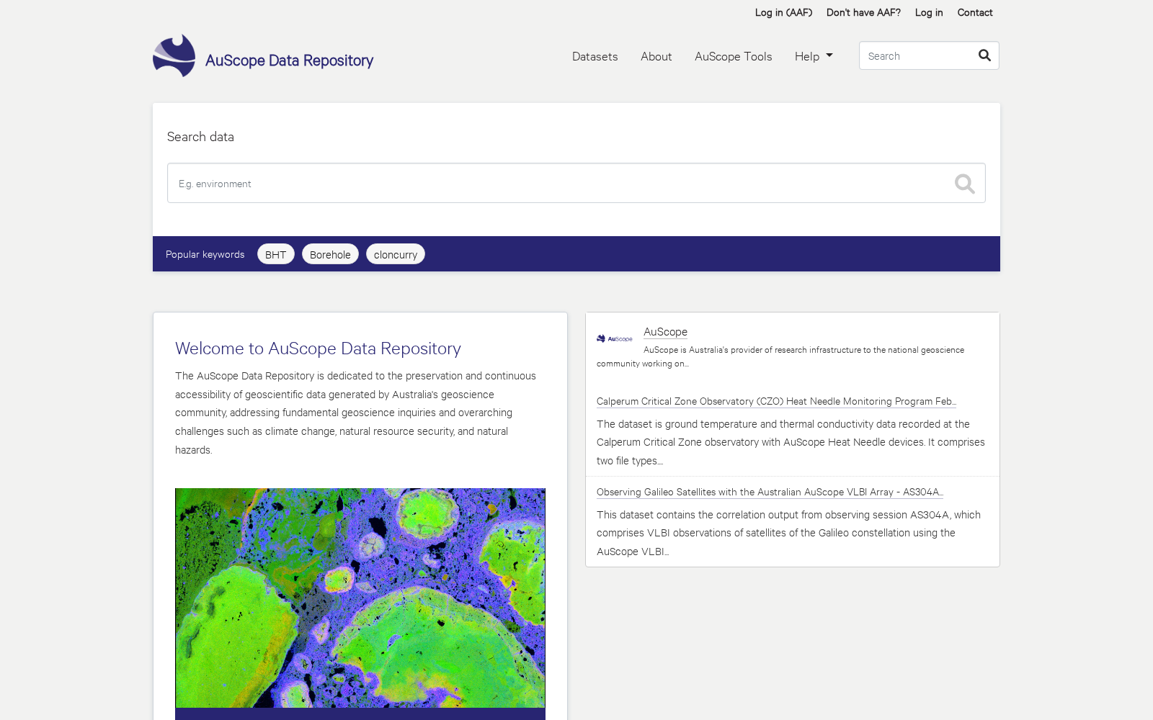Open the Contact link

pyautogui.click(x=974, y=12)
